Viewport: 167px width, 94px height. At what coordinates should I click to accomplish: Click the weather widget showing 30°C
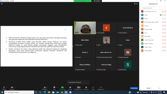click(142, 92)
